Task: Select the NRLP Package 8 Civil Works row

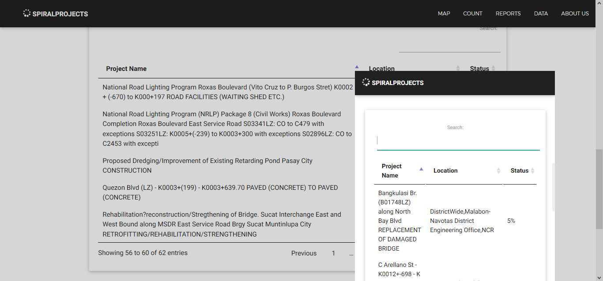Action: pos(226,129)
